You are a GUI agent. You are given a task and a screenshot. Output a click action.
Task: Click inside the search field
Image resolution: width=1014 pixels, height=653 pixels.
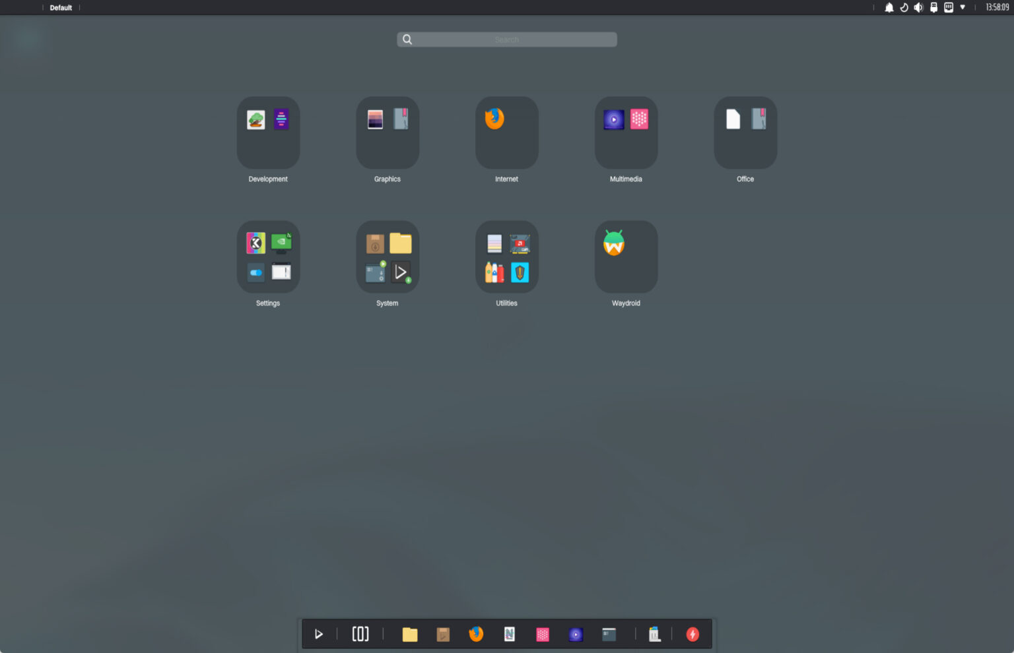click(x=506, y=39)
